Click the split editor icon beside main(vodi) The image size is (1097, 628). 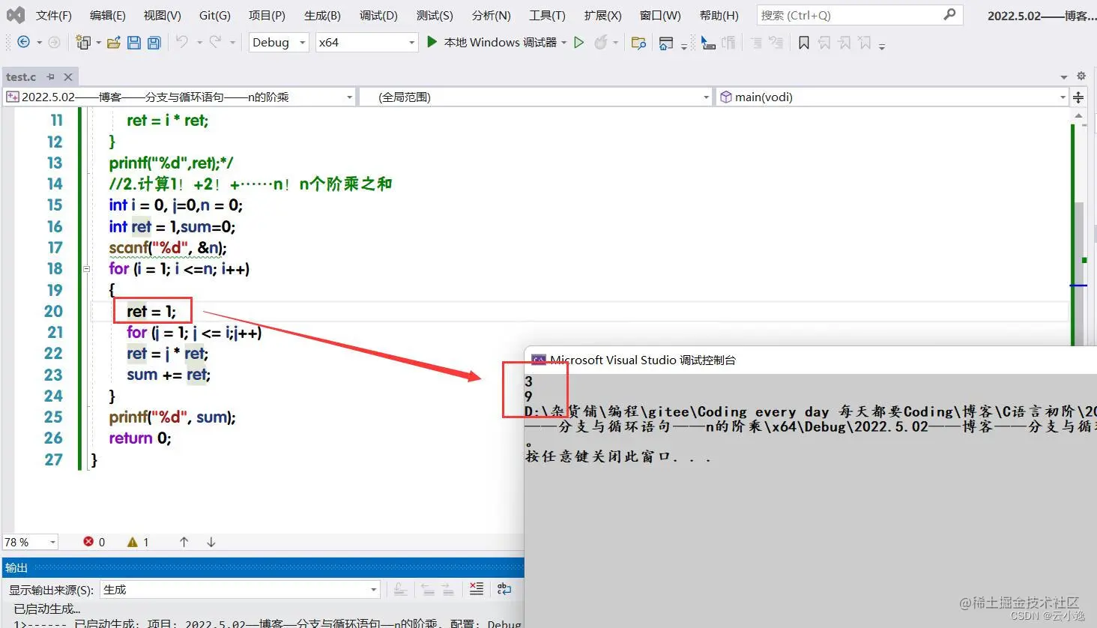[1078, 97]
